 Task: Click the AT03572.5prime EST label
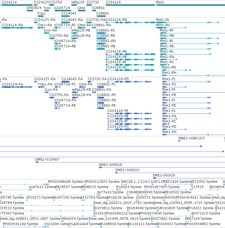(40, 198)
